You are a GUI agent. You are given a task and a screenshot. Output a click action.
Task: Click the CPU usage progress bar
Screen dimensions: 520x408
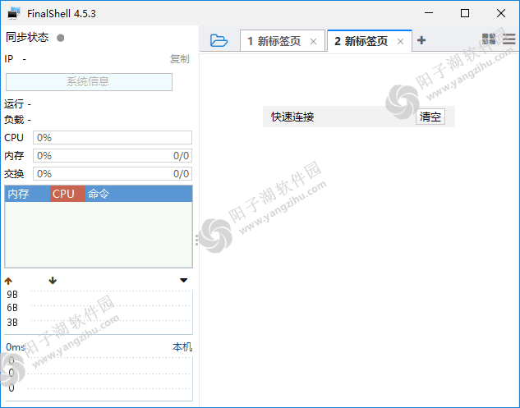click(113, 138)
